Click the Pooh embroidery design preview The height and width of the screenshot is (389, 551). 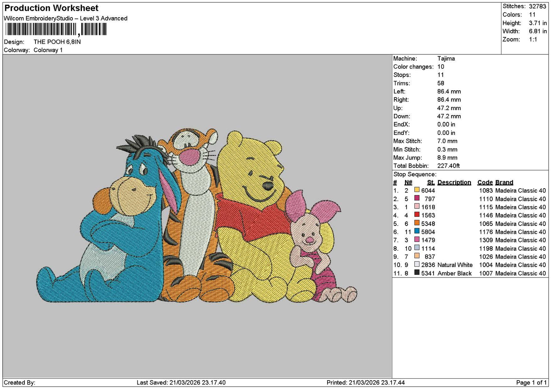click(x=197, y=216)
